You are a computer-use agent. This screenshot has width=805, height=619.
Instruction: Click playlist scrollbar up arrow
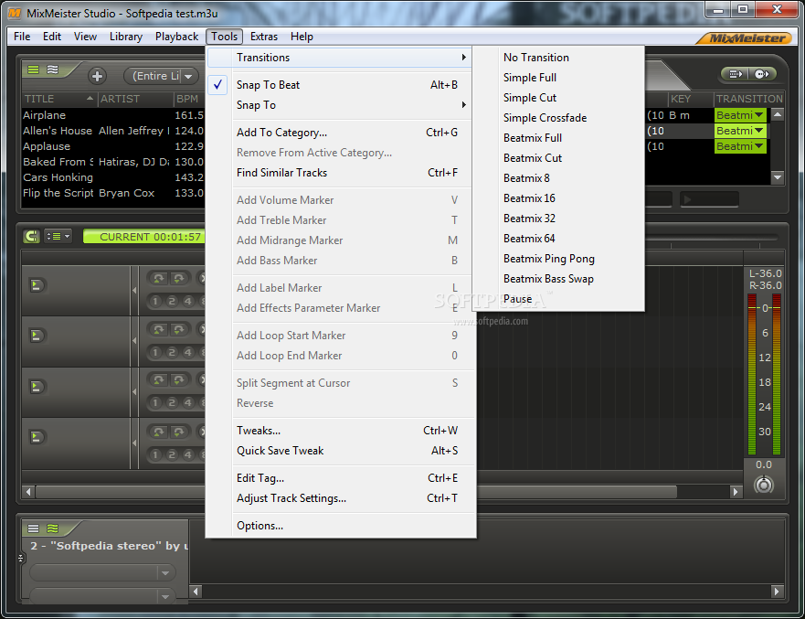pos(778,114)
